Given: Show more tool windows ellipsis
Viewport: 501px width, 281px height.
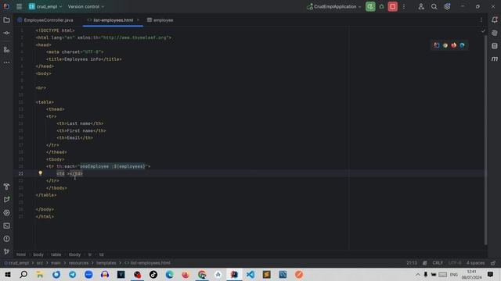Looking at the screenshot, I should (x=6, y=62).
